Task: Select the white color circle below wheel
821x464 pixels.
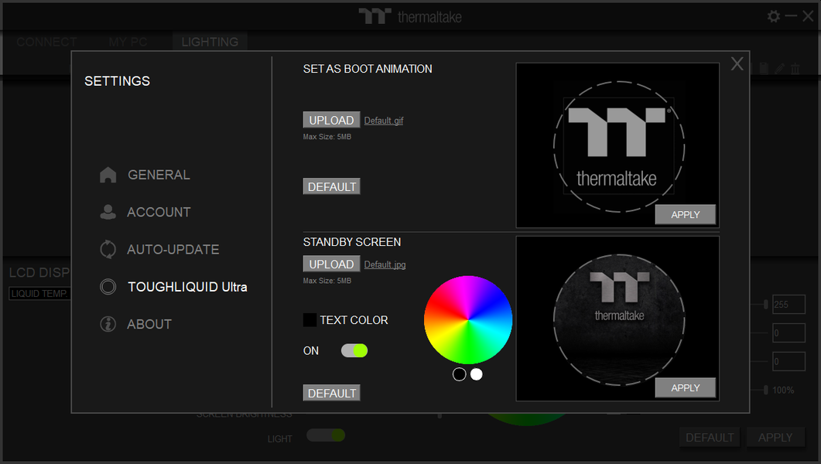Action: (477, 374)
